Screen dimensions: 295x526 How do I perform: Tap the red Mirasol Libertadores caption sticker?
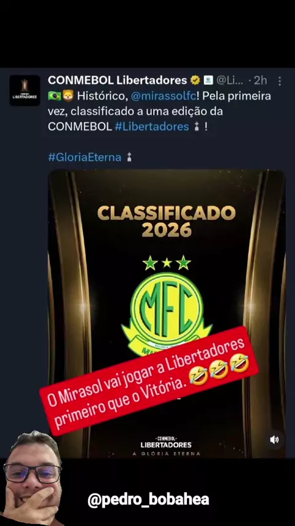coord(149,381)
